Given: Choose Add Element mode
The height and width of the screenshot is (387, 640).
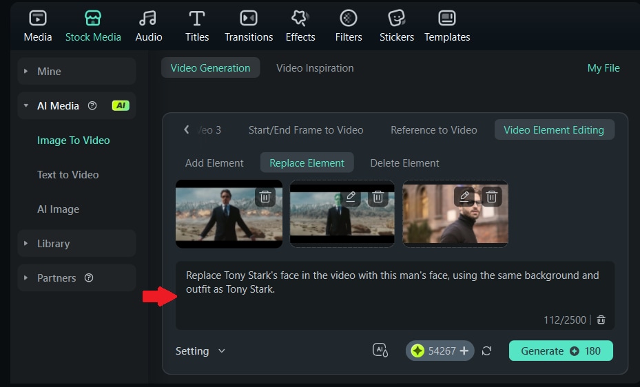Looking at the screenshot, I should [214, 163].
